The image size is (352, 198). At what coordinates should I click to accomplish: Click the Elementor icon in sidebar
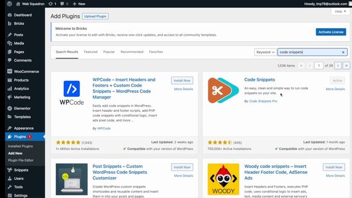(x=9, y=108)
